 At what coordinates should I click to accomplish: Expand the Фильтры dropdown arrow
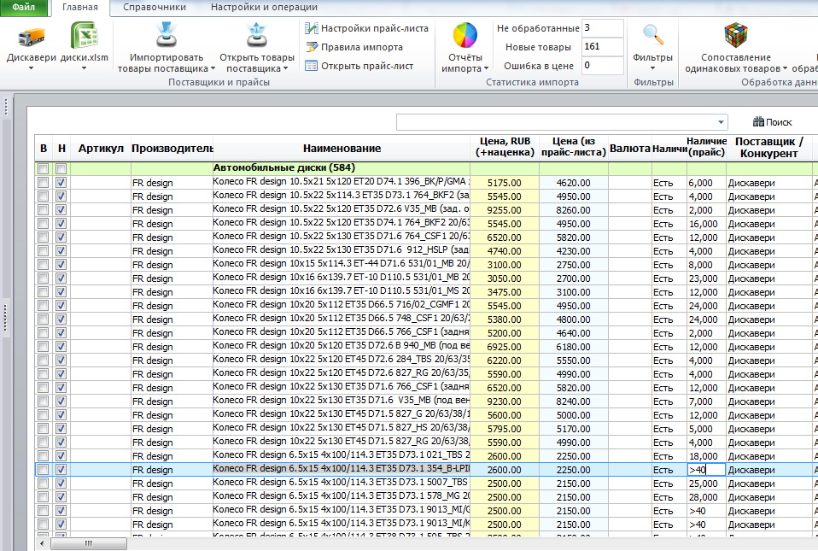click(652, 68)
